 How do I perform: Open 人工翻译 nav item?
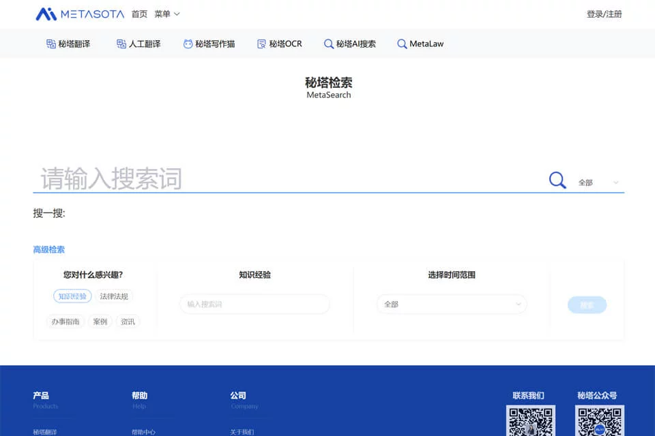click(x=139, y=44)
